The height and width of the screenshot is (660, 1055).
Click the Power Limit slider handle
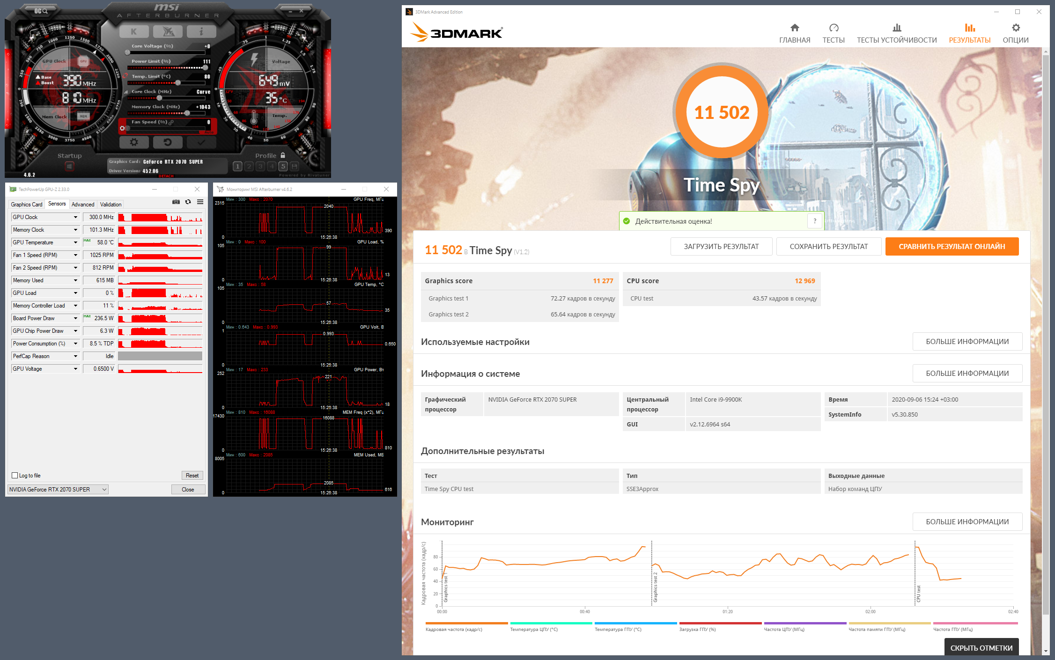point(205,68)
